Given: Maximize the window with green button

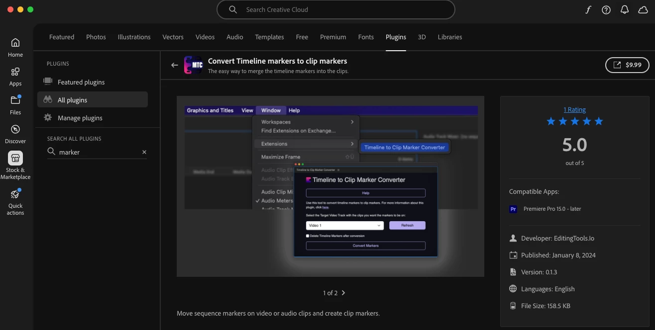Looking at the screenshot, I should coord(30,9).
